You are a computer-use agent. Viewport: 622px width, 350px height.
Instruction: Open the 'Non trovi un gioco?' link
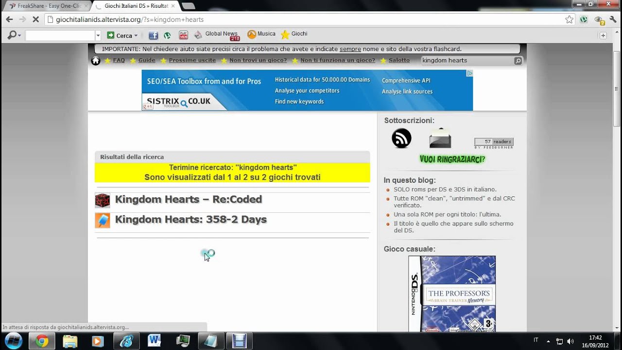(x=258, y=61)
